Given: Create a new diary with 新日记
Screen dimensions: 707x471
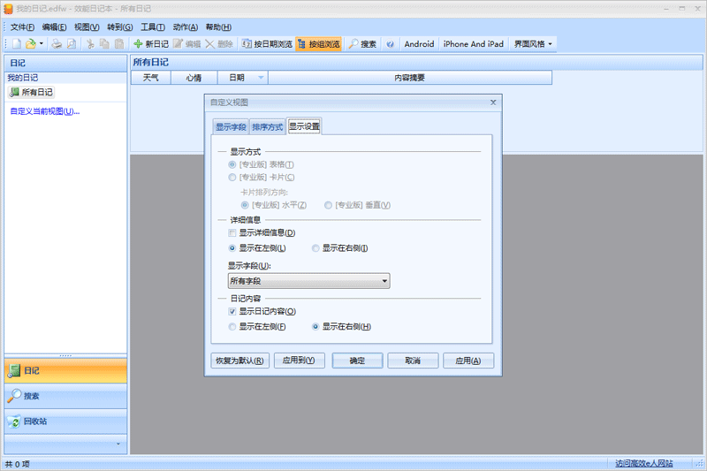Looking at the screenshot, I should 151,43.
